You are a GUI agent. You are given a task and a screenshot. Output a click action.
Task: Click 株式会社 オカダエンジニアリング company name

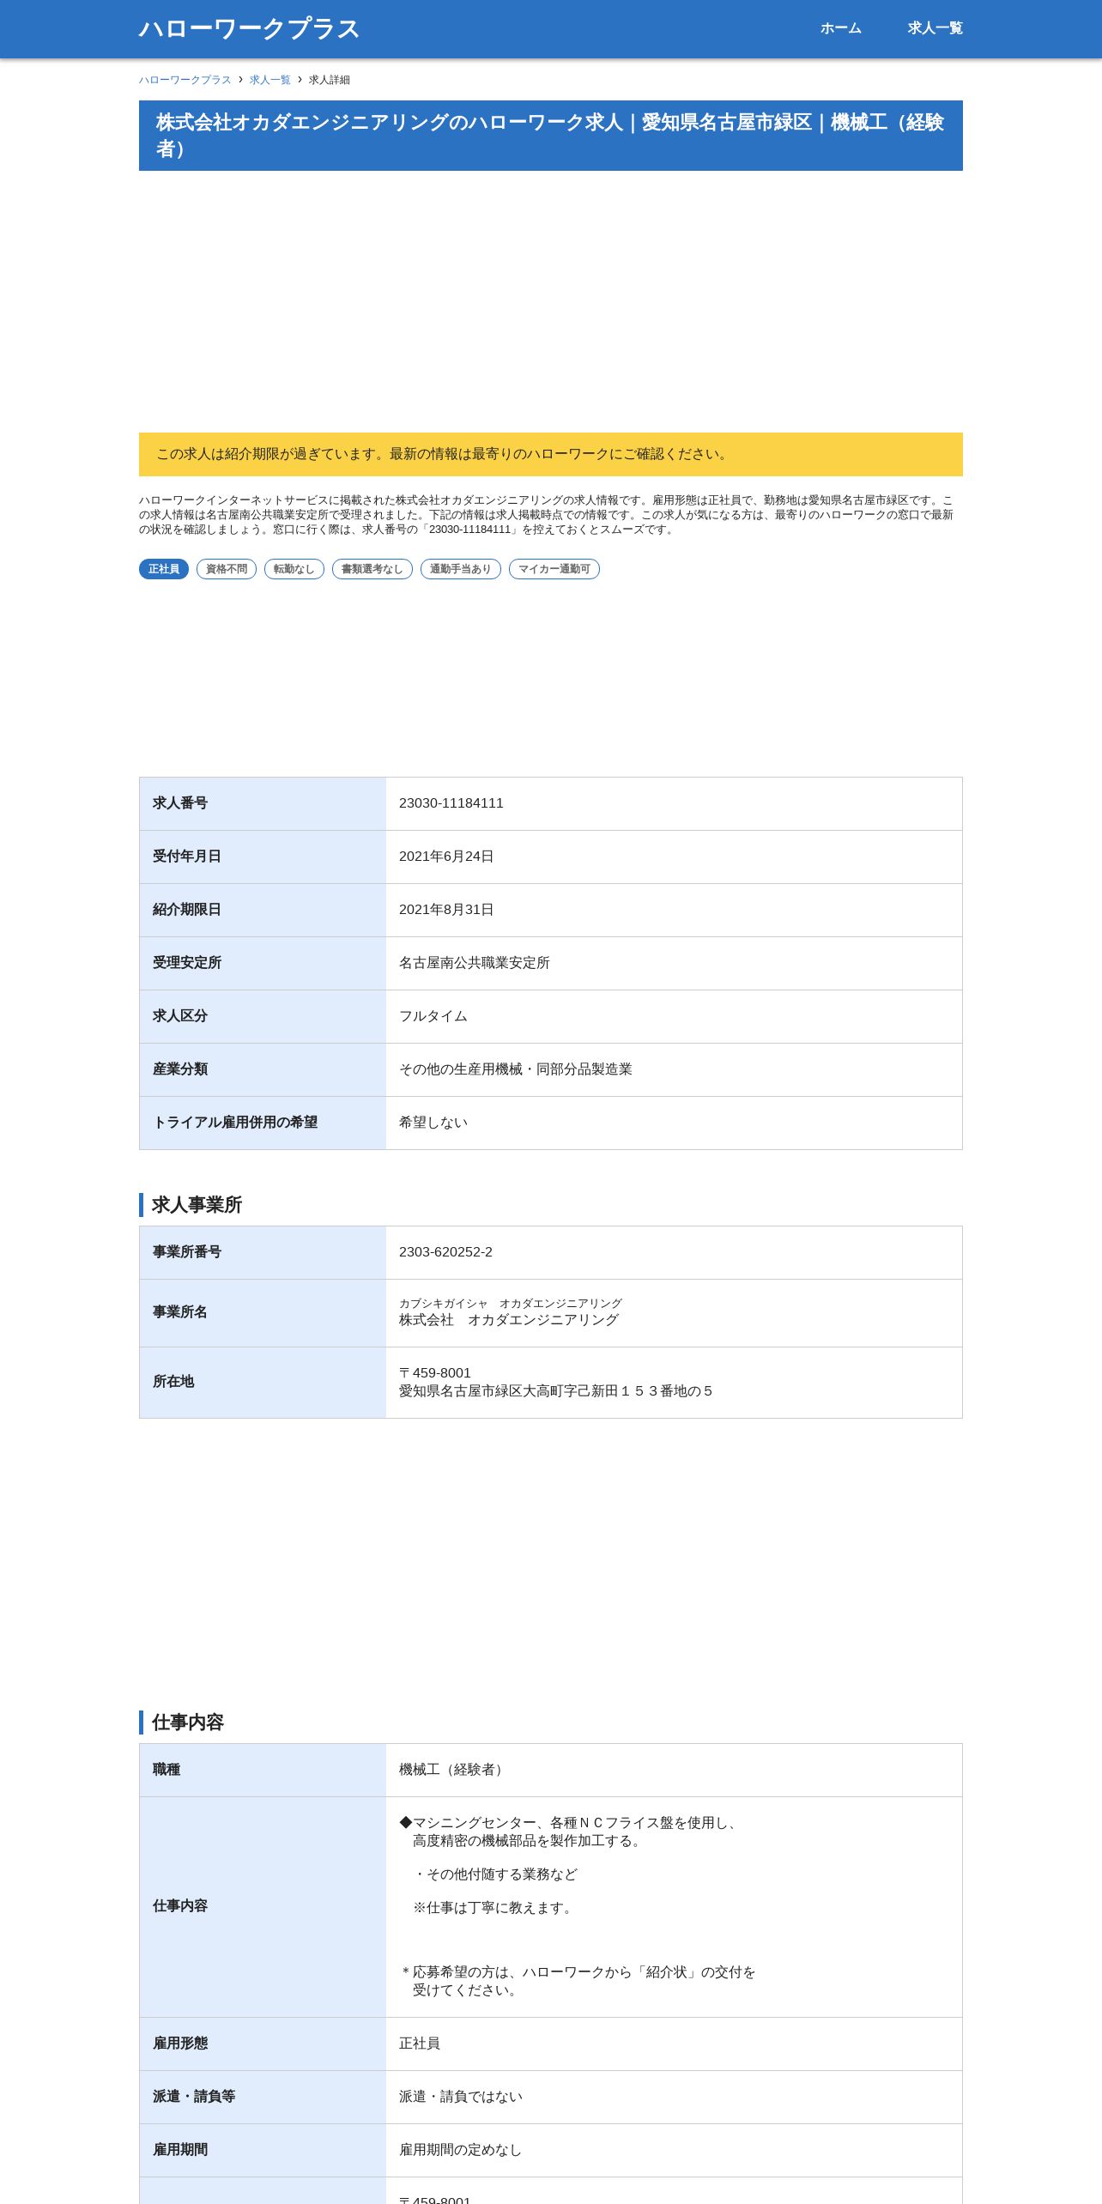point(509,1320)
